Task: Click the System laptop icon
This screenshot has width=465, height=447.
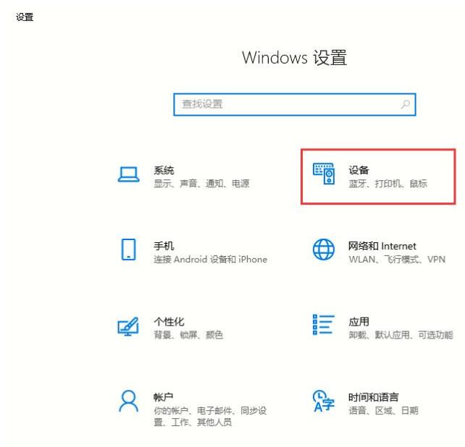Action: [x=128, y=174]
